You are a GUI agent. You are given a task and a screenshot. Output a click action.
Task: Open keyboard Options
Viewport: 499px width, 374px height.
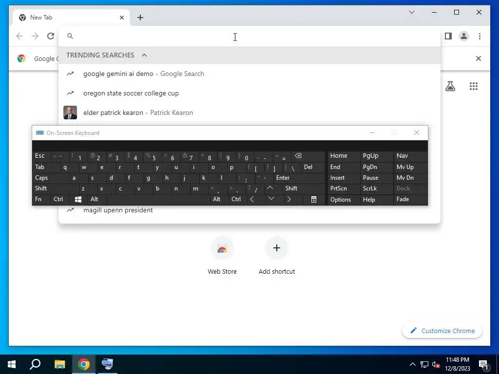coord(344,199)
